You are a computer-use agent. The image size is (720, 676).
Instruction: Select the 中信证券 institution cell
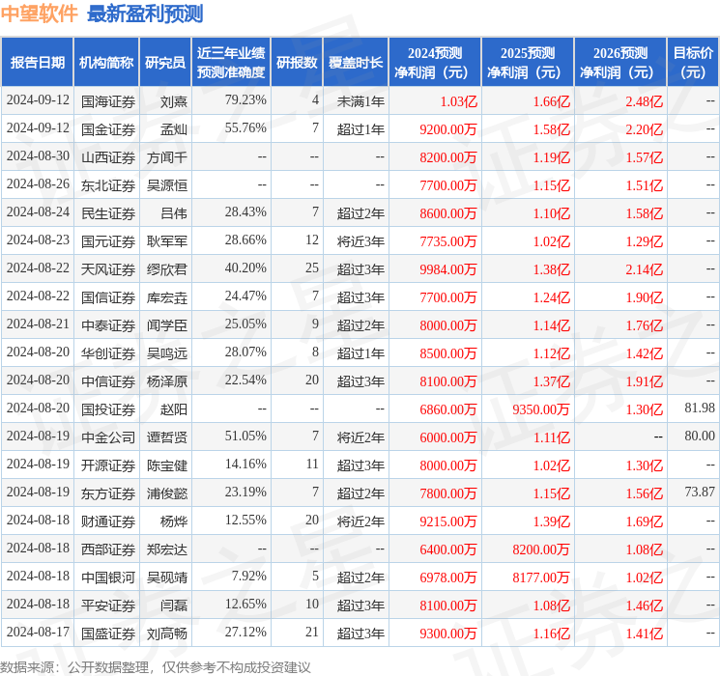click(x=108, y=381)
